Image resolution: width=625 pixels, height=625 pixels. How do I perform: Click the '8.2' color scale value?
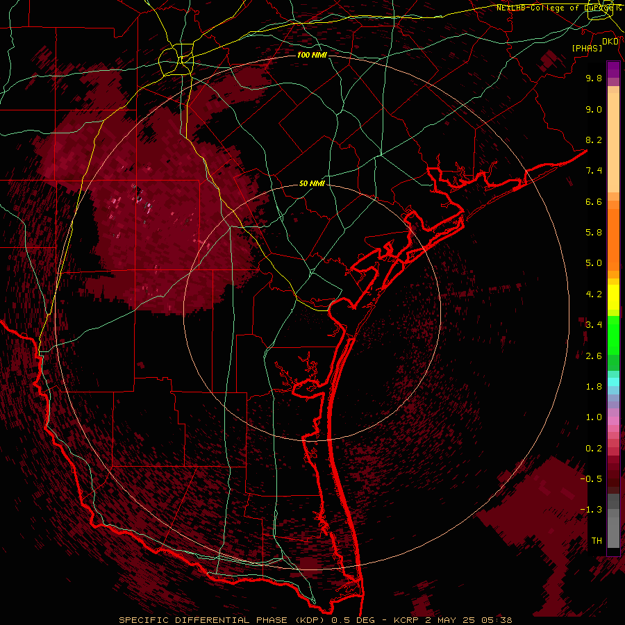click(x=594, y=140)
